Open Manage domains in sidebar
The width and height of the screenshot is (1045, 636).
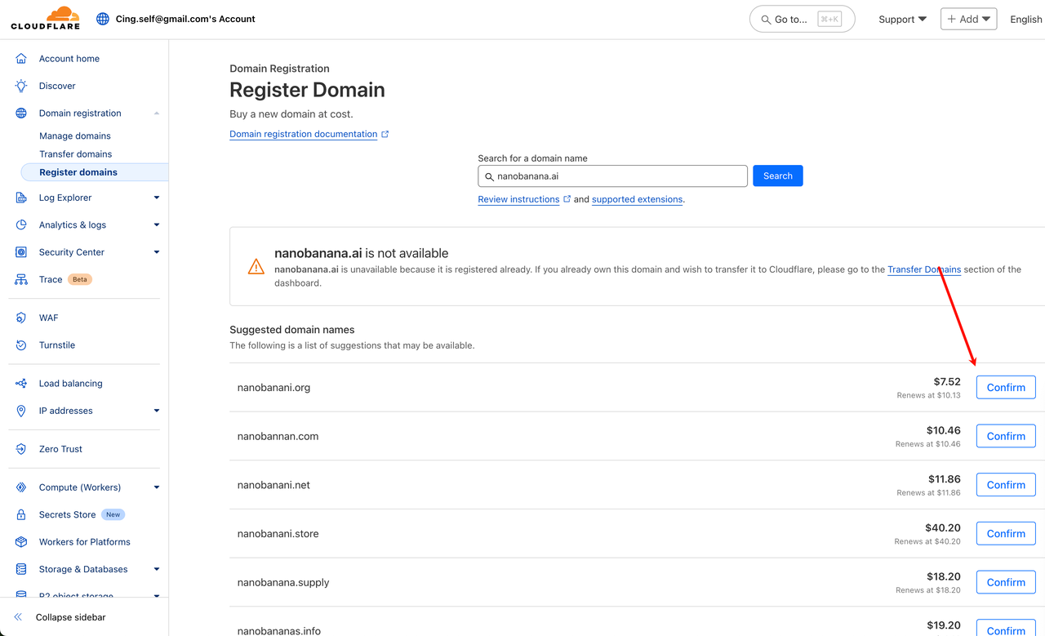75,136
